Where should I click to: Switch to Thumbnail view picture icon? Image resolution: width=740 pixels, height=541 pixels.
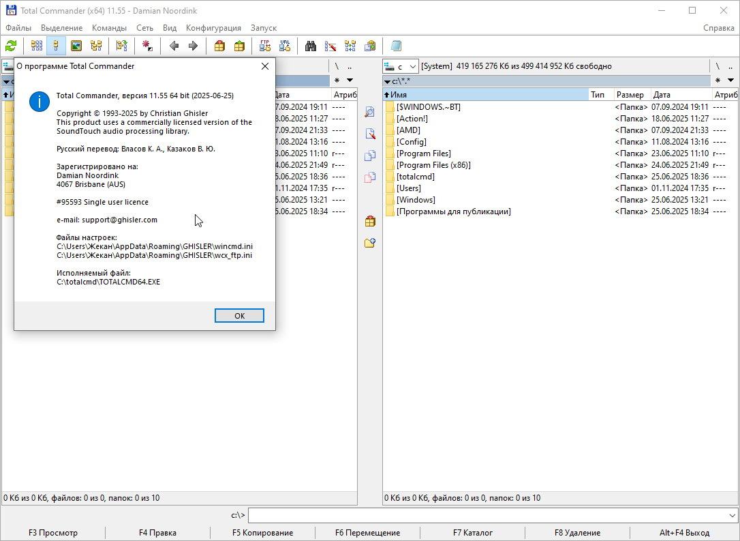point(76,46)
